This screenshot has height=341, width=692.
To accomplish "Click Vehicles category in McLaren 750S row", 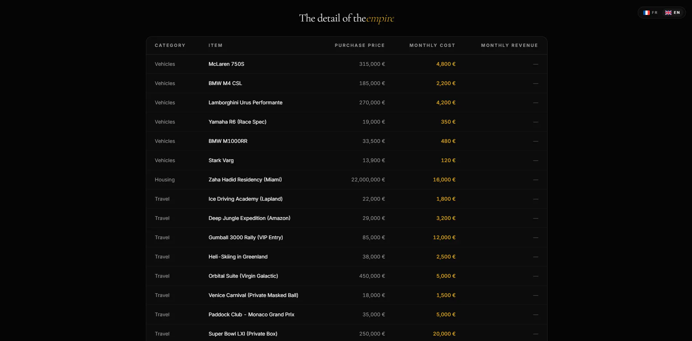I will tap(165, 64).
